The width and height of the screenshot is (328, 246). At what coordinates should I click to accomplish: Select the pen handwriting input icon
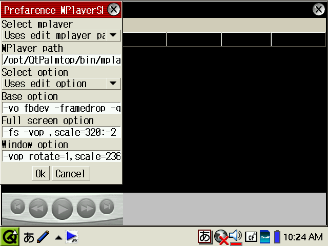click(43, 237)
